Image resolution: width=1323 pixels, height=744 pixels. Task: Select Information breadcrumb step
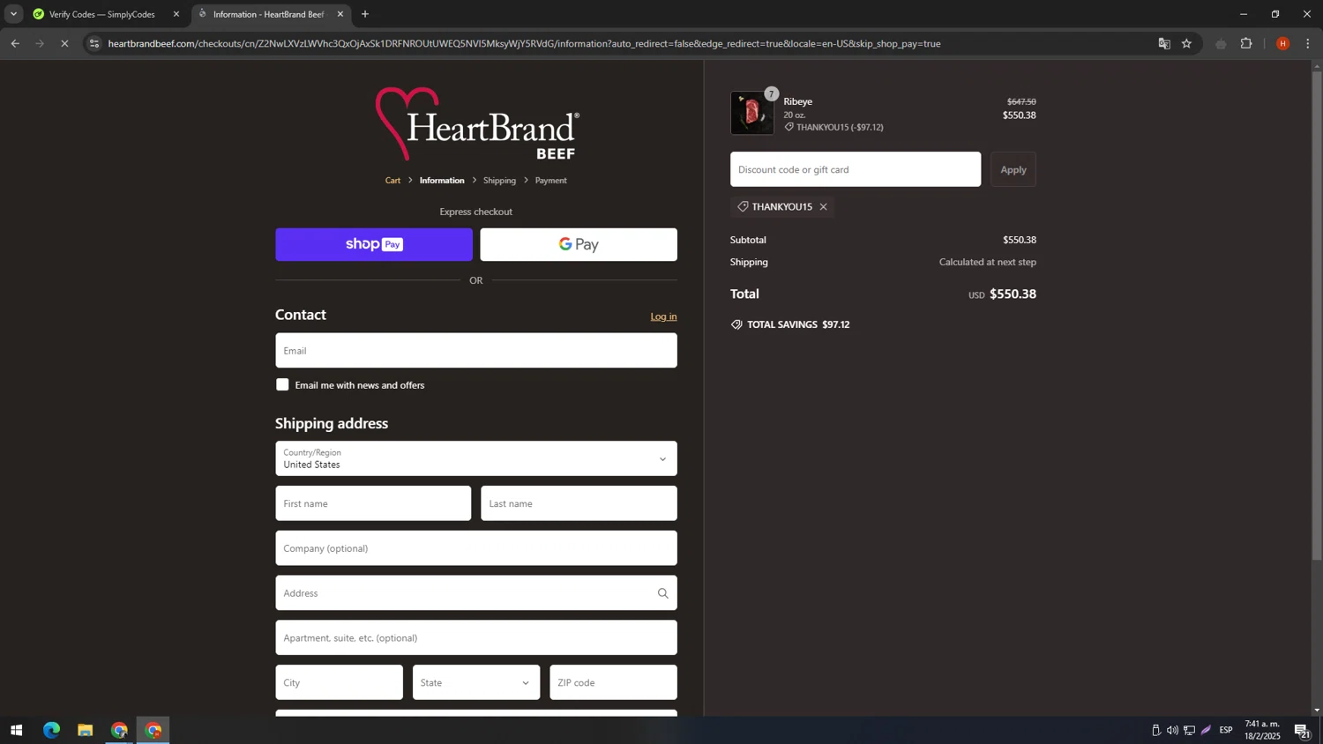pyautogui.click(x=442, y=181)
